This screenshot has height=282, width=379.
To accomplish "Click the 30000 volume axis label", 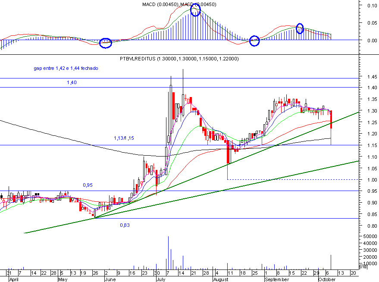I will click(x=370, y=250).
